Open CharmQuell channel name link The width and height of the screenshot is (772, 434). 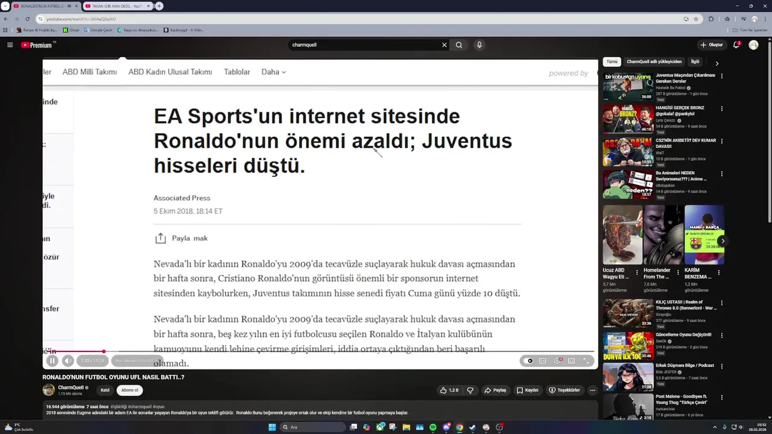tap(71, 388)
